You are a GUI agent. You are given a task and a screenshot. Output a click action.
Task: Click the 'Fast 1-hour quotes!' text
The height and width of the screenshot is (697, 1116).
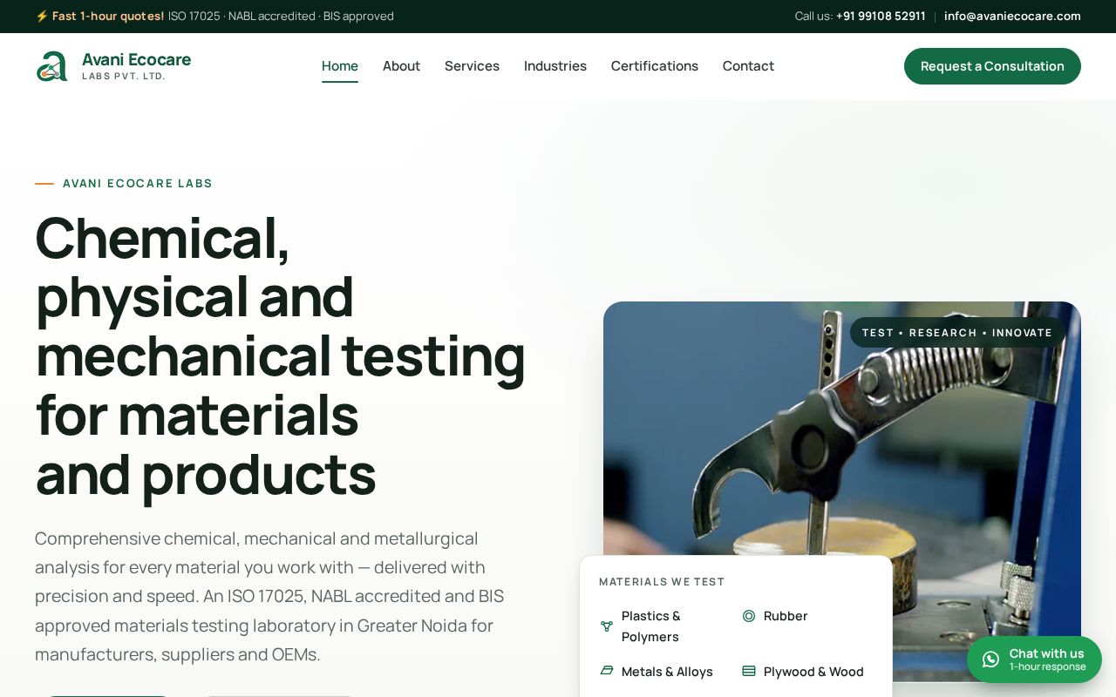[x=108, y=16]
